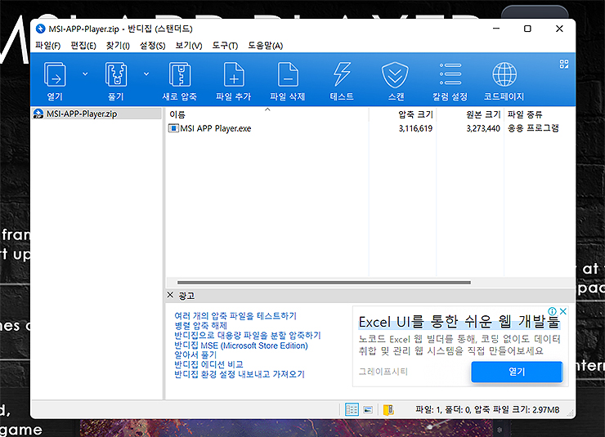Open link 여러 개의 압축 파일을 테스트하기
Screen dimensions: 605x437
click(235, 316)
